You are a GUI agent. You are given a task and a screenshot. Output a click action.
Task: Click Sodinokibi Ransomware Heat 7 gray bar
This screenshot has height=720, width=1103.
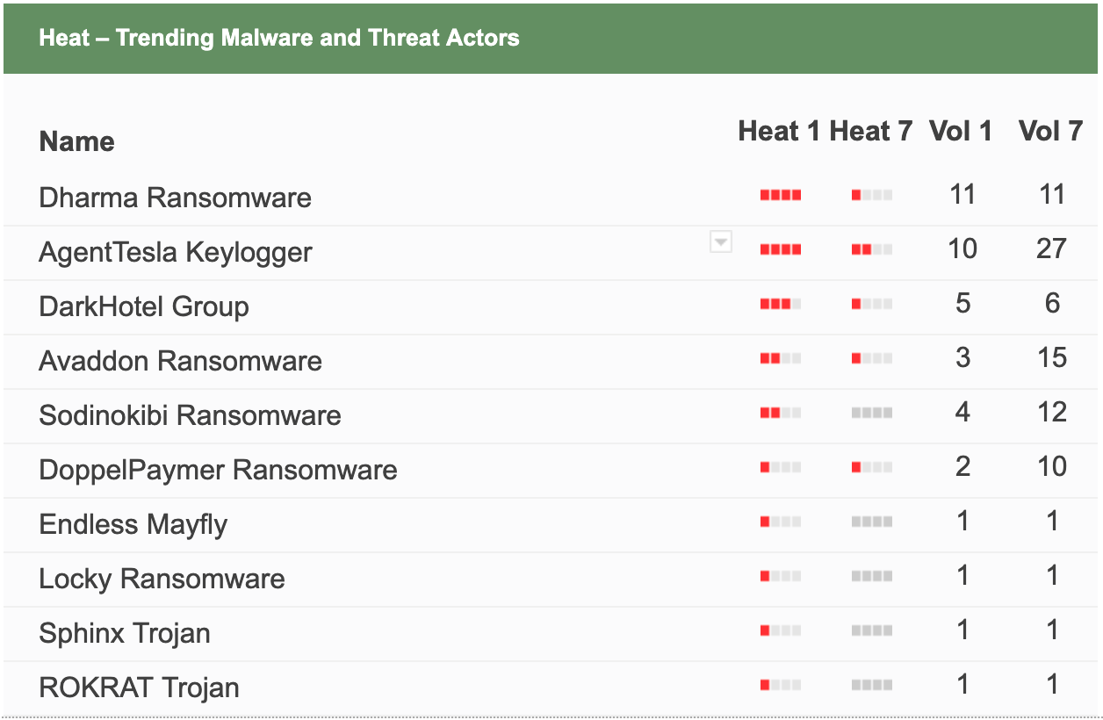[x=872, y=413]
